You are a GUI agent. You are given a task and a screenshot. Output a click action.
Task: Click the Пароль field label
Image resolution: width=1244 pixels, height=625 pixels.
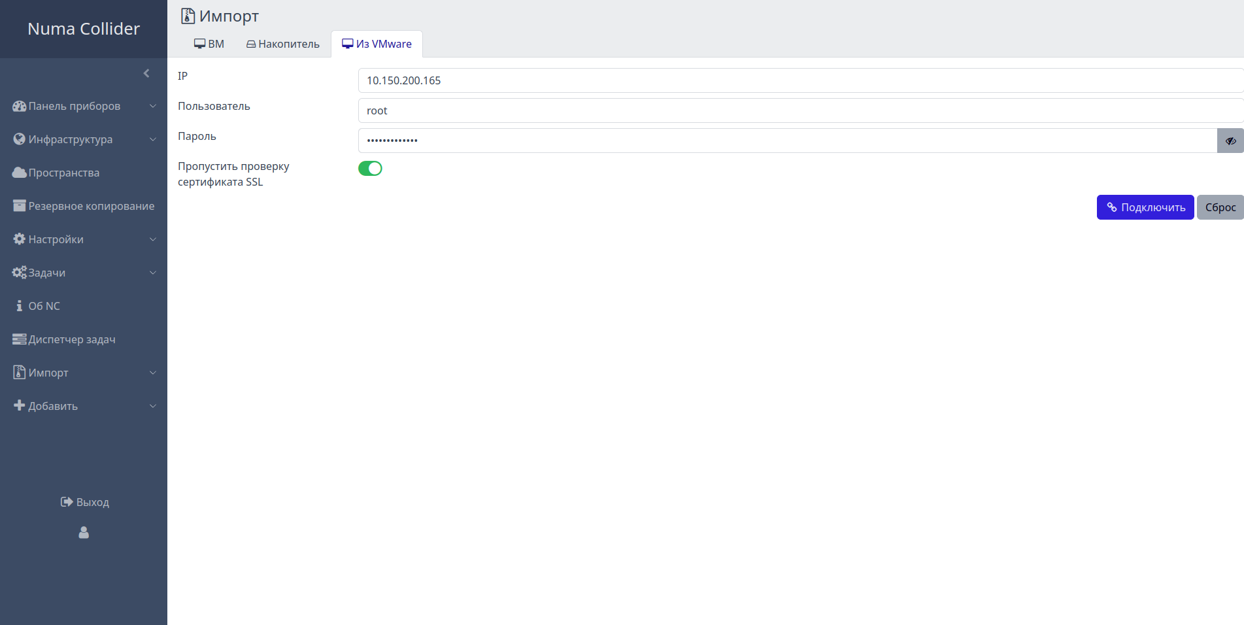pyautogui.click(x=197, y=136)
